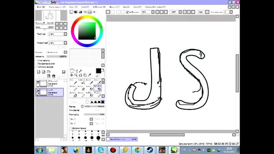274x154 pixels.
Task: Open the second brush texture dropdown
Action: pos(91,124)
